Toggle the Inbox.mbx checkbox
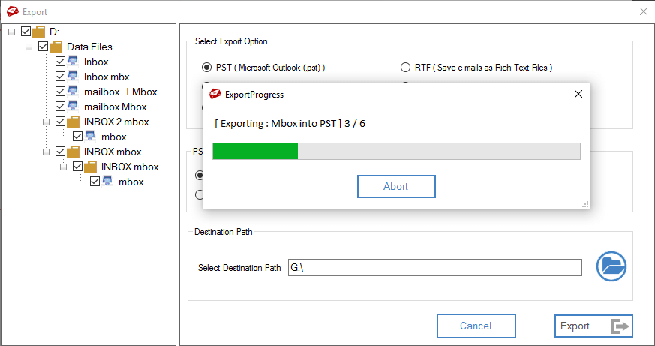Screen dimensions: 655x346 coord(60,77)
